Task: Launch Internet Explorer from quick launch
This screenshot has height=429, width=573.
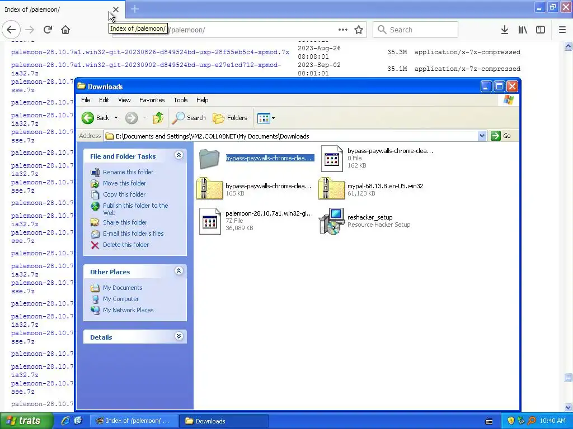Action: coord(65,421)
